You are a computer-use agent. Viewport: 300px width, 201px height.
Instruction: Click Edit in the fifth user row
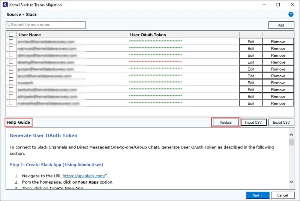coord(251,69)
